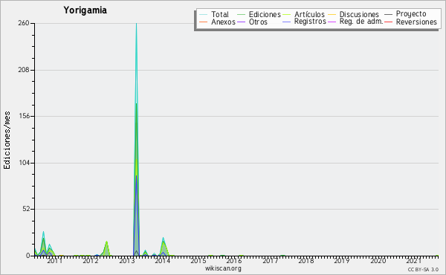Image resolution: width=446 pixels, height=275 pixels.
Task: Click the 2015 x-axis year label
Action: pos(198,260)
